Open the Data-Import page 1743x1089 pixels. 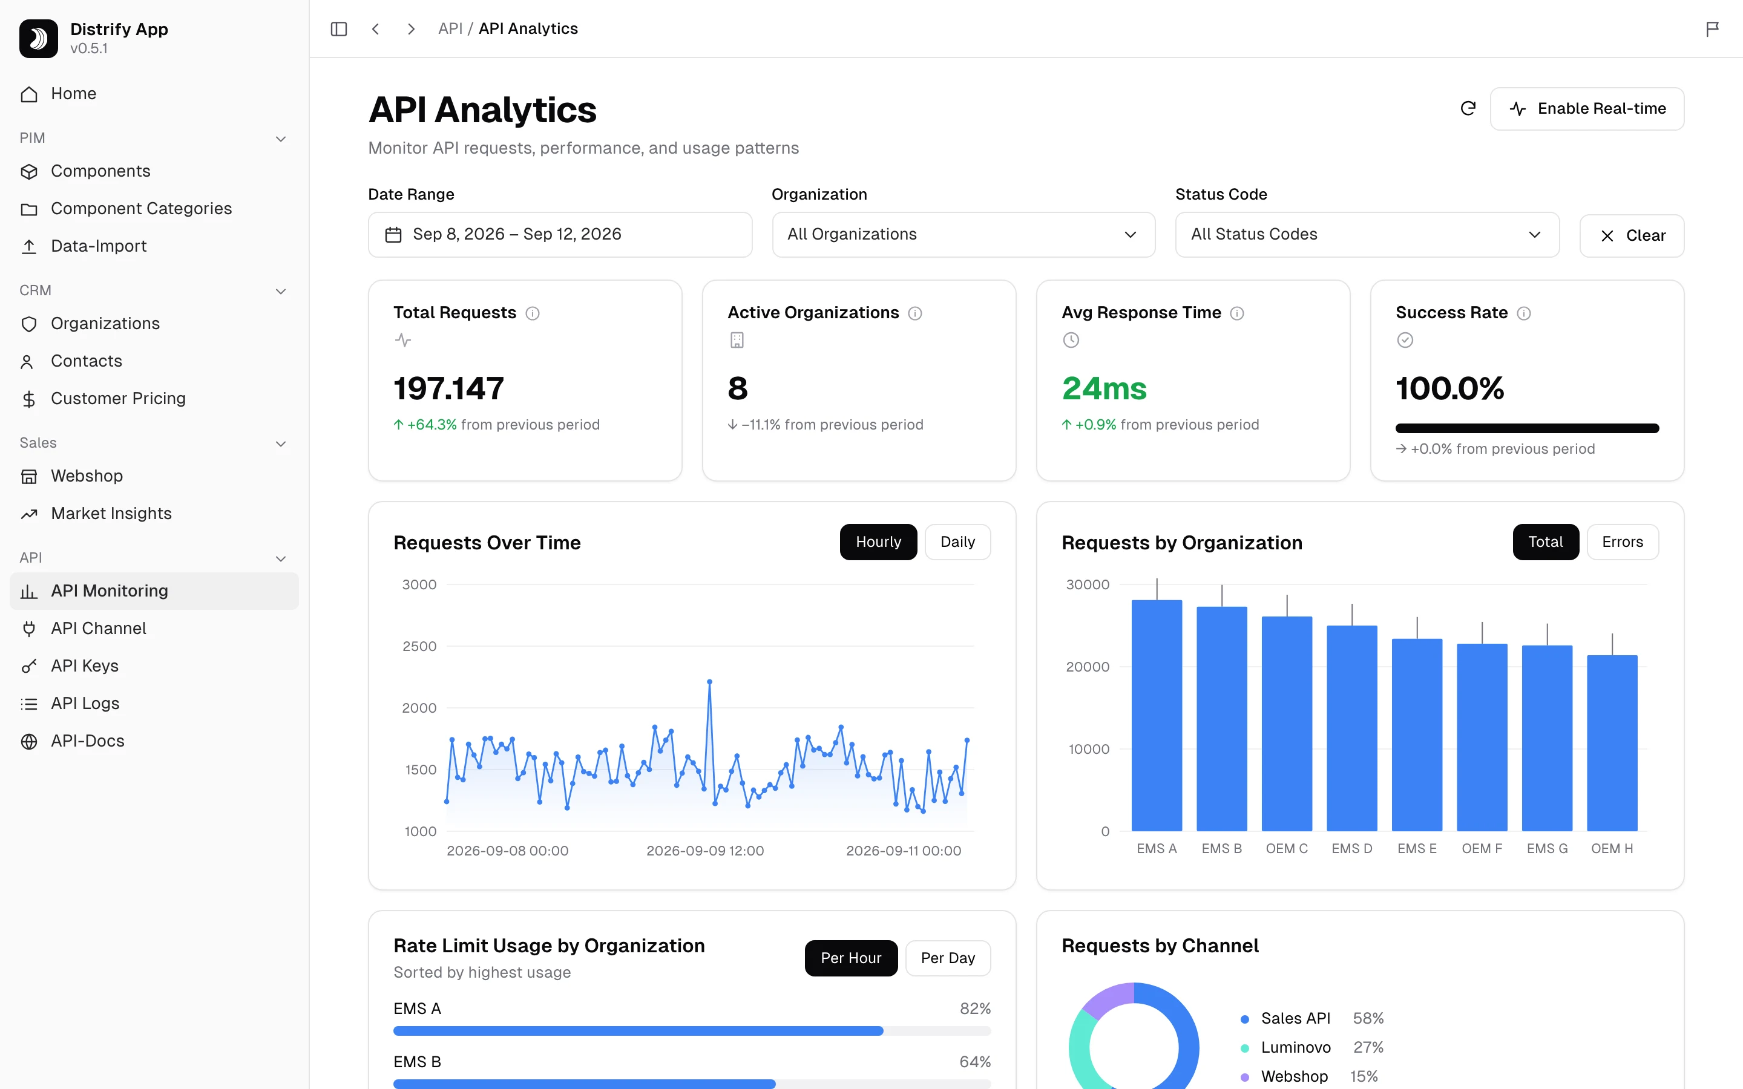point(154,246)
